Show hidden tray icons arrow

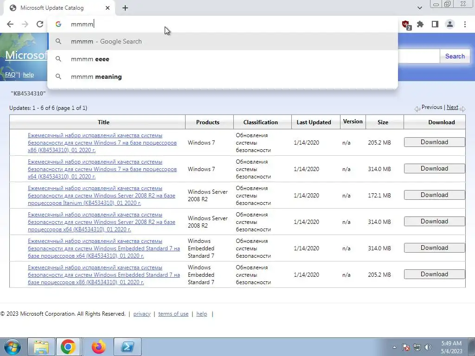tap(394, 347)
